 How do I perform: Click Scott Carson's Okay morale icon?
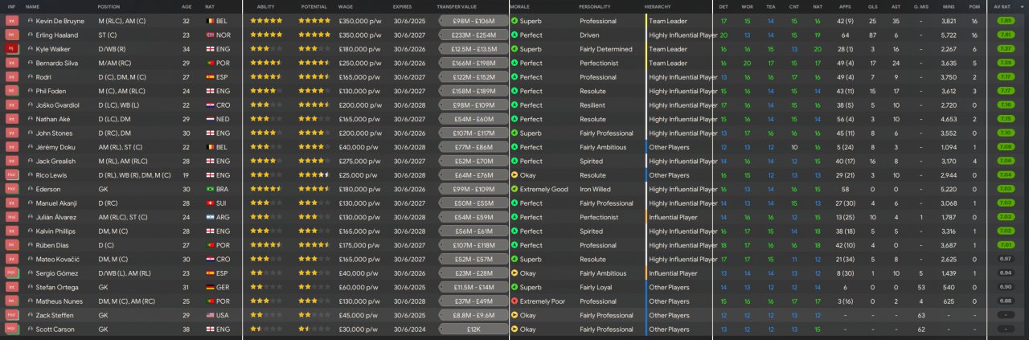(x=514, y=330)
